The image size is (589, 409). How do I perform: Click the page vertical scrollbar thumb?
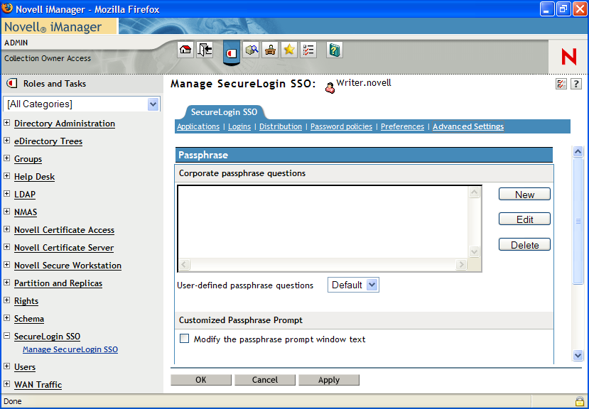click(x=578, y=222)
